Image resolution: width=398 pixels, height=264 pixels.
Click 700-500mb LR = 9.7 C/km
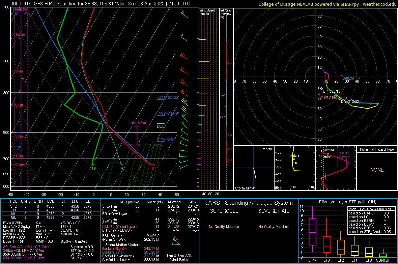(24, 258)
